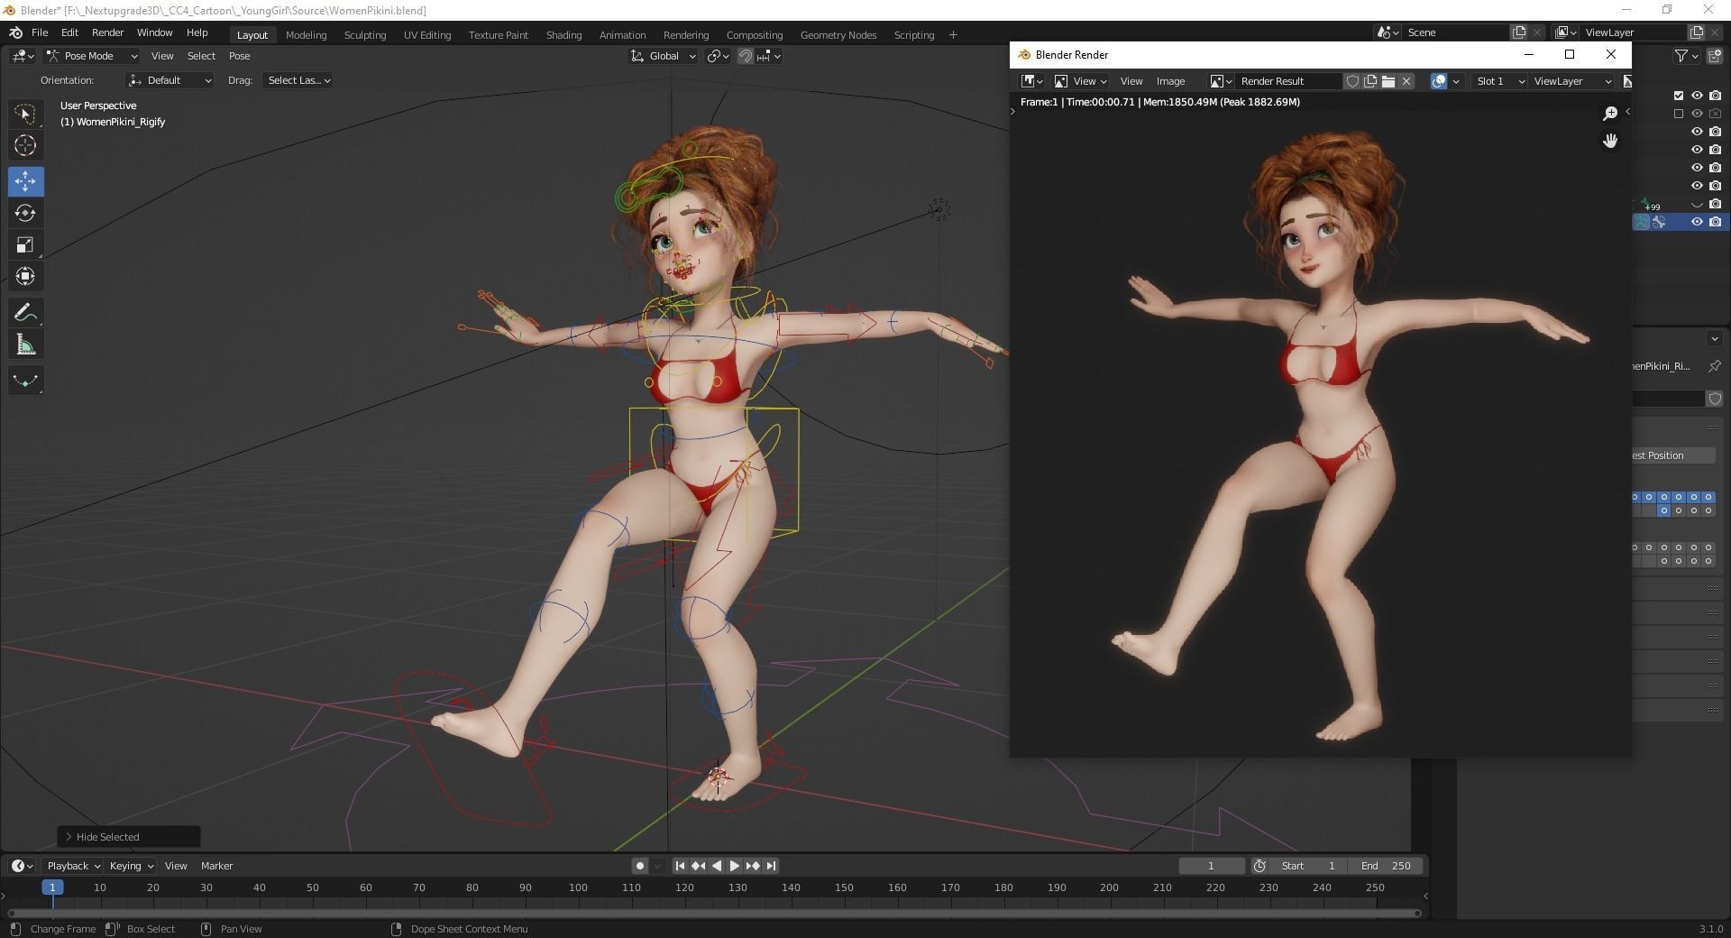The image size is (1731, 938).
Task: Check the unchecked second collection checkbox in the outliner
Action: (1679, 114)
